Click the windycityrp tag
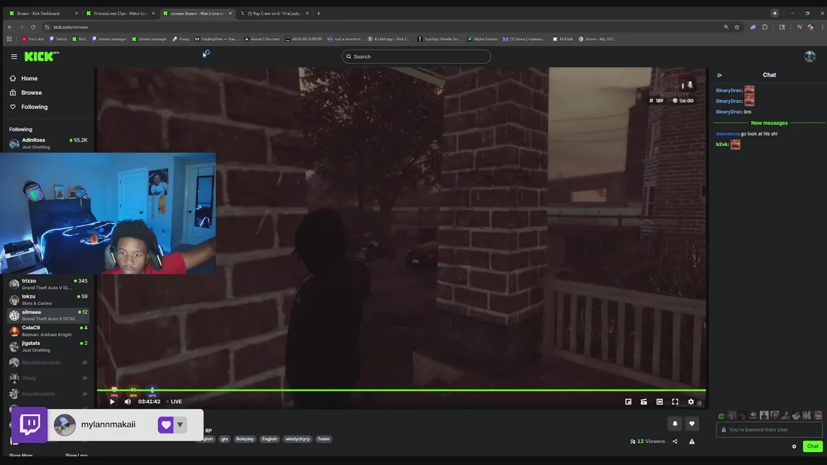The image size is (827, 465). pos(297,439)
